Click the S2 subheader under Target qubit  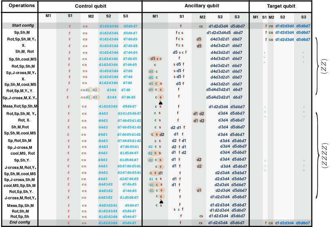click(283, 17)
